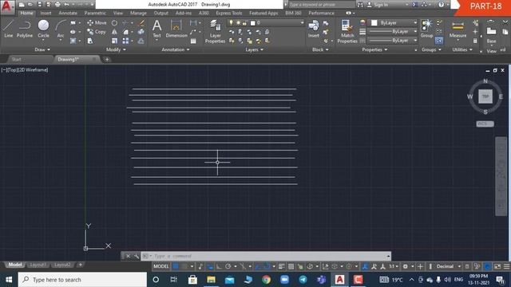Click Match Properties icon
The height and width of the screenshot is (287, 511).
pos(347,31)
